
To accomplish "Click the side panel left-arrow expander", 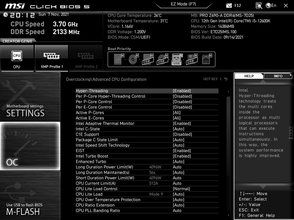I will click(x=291, y=138).
